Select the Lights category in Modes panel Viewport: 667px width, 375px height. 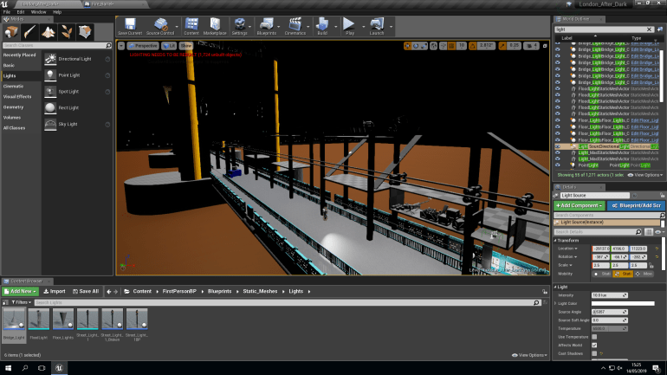[10, 76]
